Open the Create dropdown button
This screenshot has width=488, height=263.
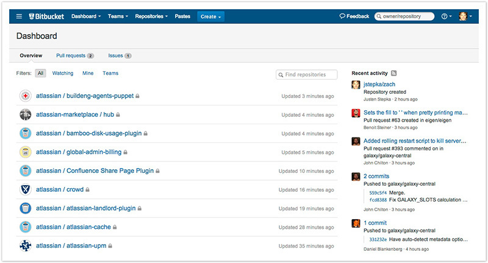click(x=210, y=17)
